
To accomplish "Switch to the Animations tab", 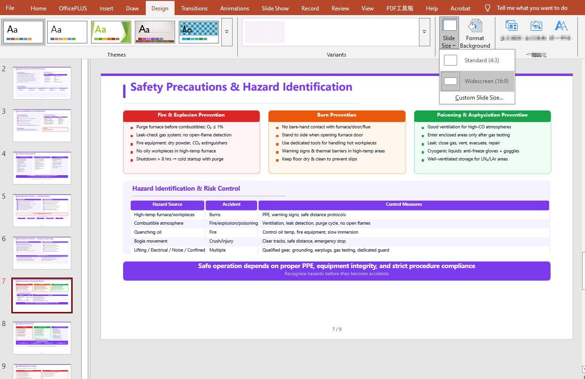I will point(234,8).
